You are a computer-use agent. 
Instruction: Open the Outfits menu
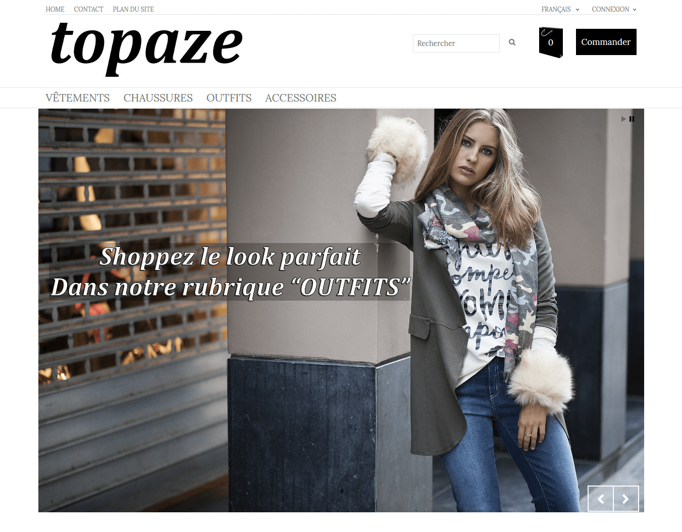click(229, 98)
